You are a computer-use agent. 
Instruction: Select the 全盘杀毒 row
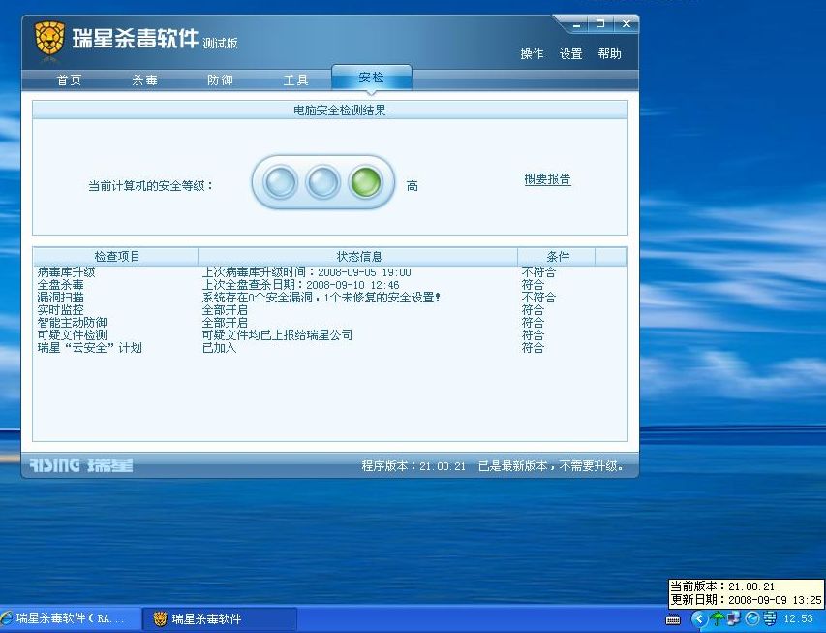point(330,285)
